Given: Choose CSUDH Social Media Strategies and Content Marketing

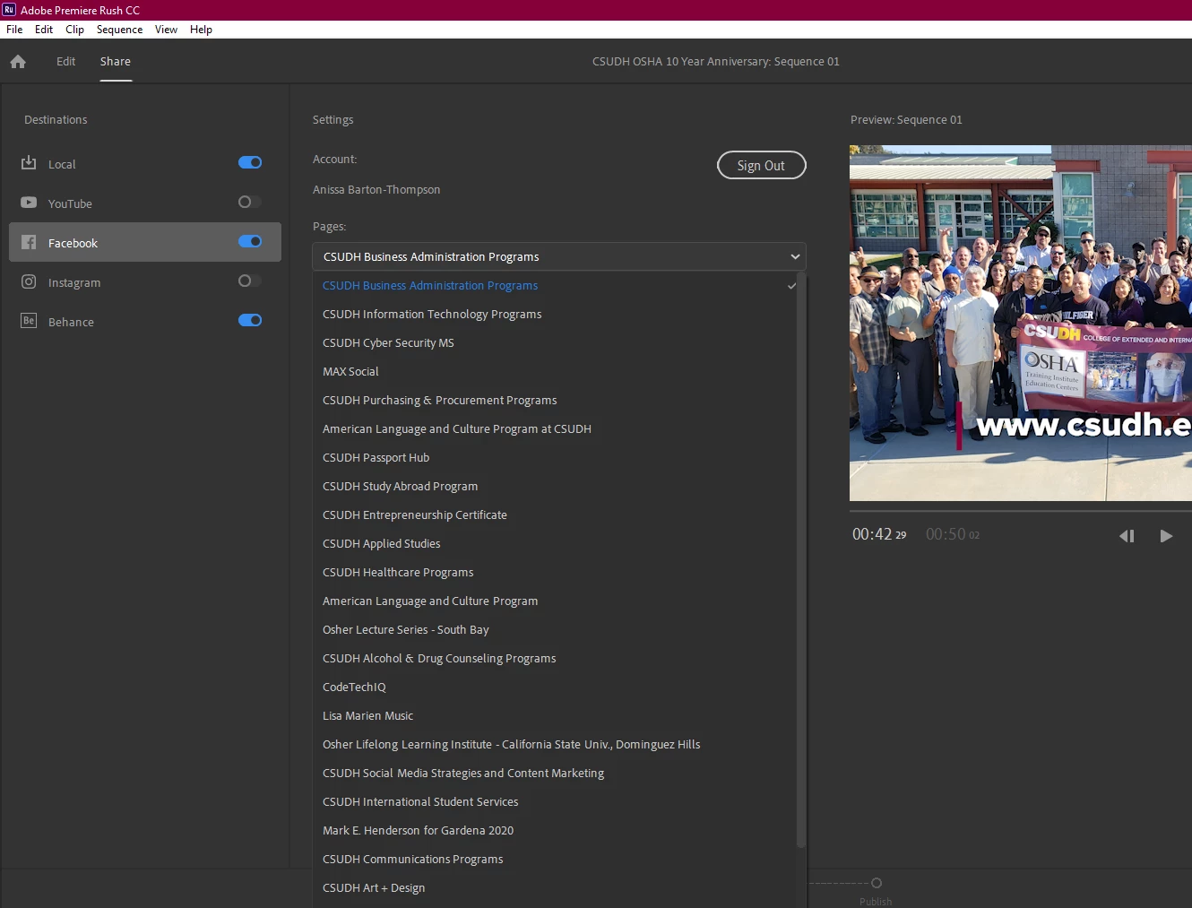Looking at the screenshot, I should [x=555, y=773].
